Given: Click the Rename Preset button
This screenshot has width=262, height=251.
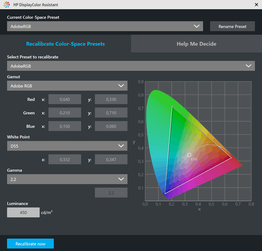Looking at the screenshot, I should pyautogui.click(x=232, y=26).
